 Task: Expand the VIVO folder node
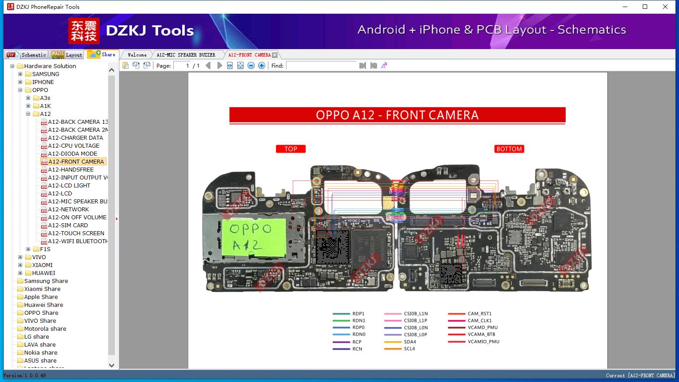(x=20, y=257)
